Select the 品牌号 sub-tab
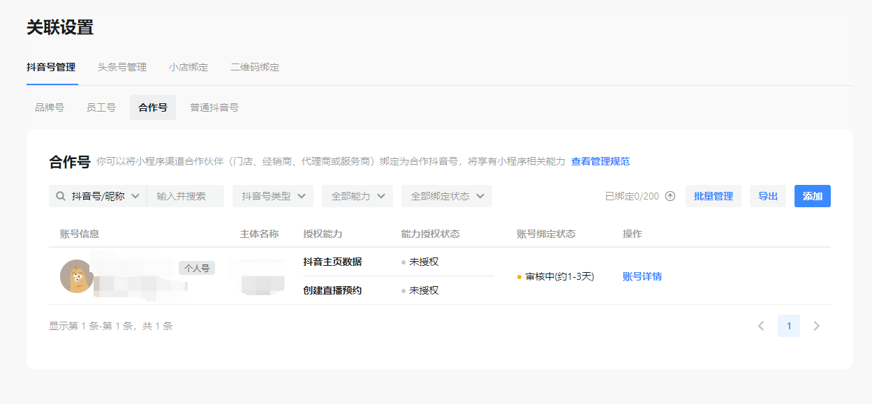Screen dimensions: 872x404 tap(50, 107)
